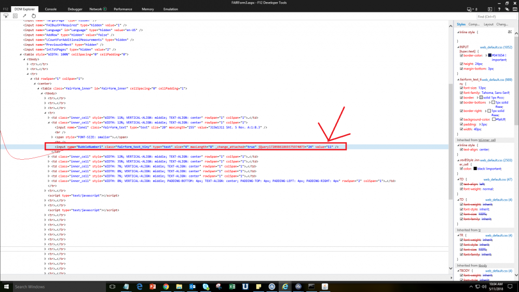Collapse the table WIDTH 100% node

pyautogui.click(x=21, y=54)
